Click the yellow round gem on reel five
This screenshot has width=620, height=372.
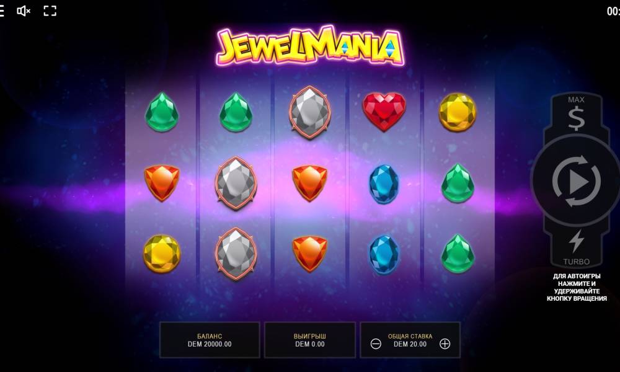pos(458,112)
